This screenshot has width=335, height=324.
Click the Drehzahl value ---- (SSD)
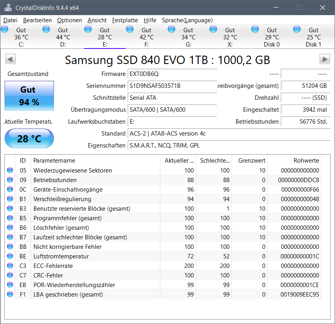click(x=306, y=98)
